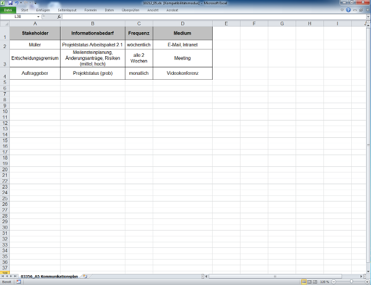Switch to the Seitenlayout ribbon tab
This screenshot has height=285, width=371.
click(x=67, y=10)
